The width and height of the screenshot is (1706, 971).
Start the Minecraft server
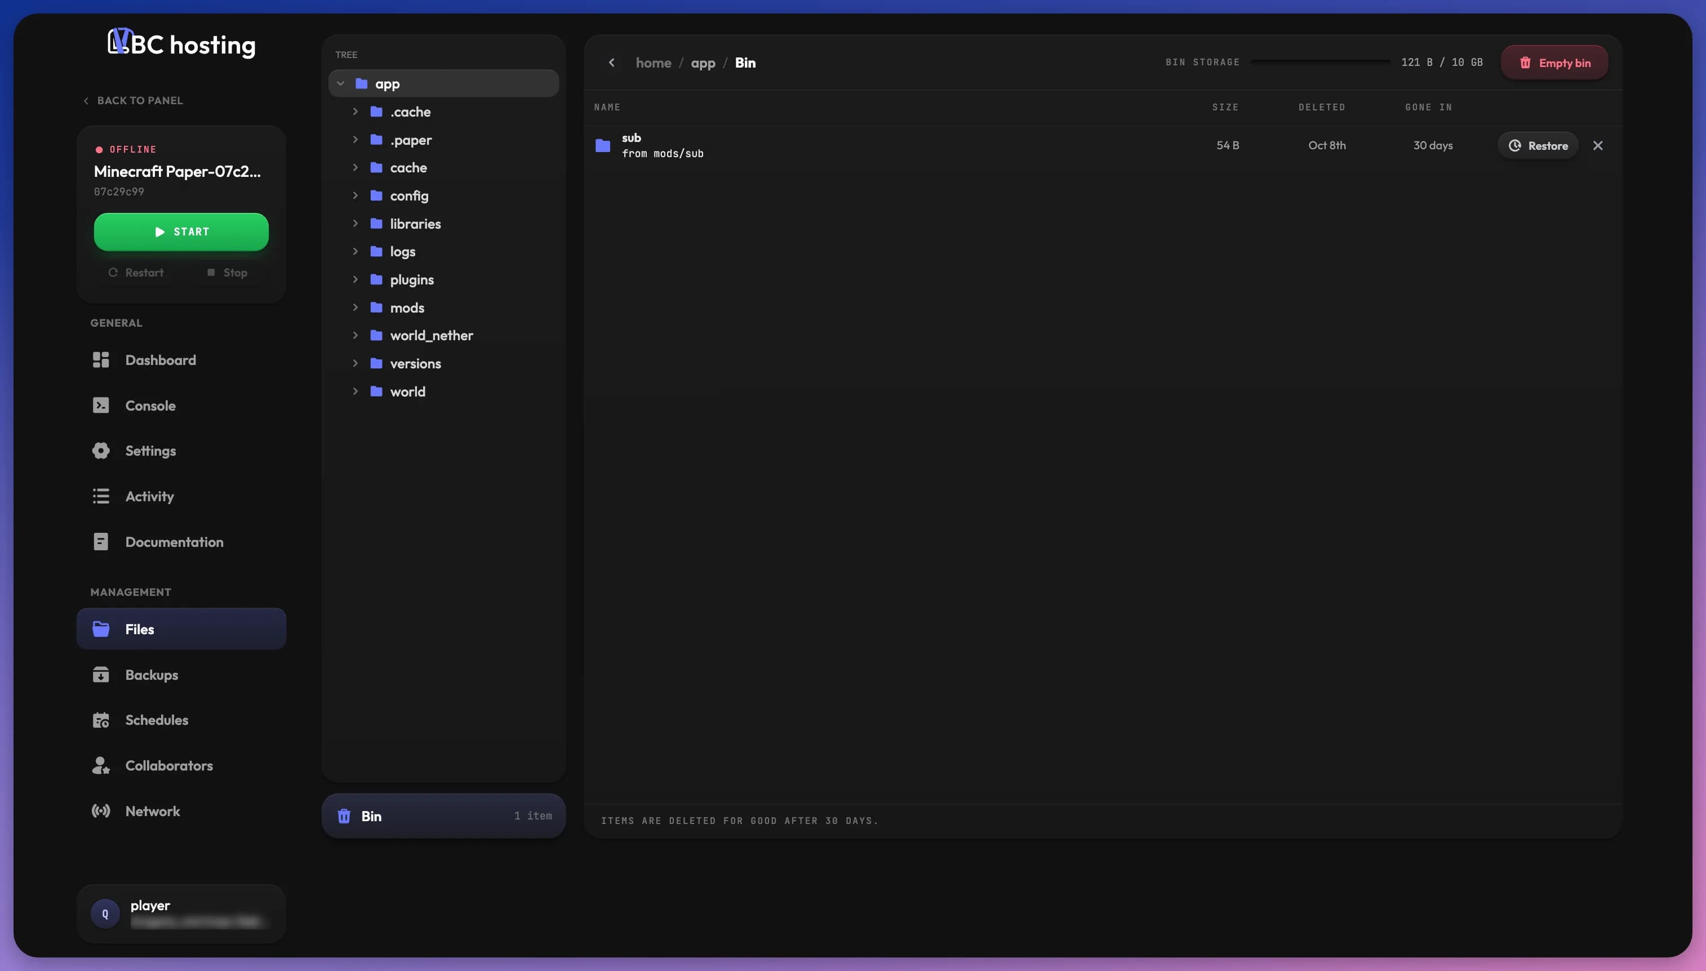tap(181, 231)
